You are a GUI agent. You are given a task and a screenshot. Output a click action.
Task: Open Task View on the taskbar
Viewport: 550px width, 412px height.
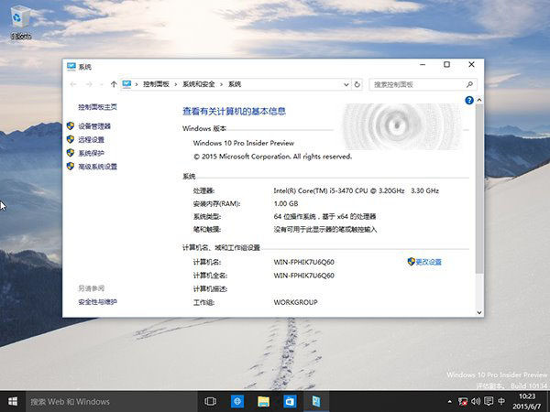(x=211, y=401)
